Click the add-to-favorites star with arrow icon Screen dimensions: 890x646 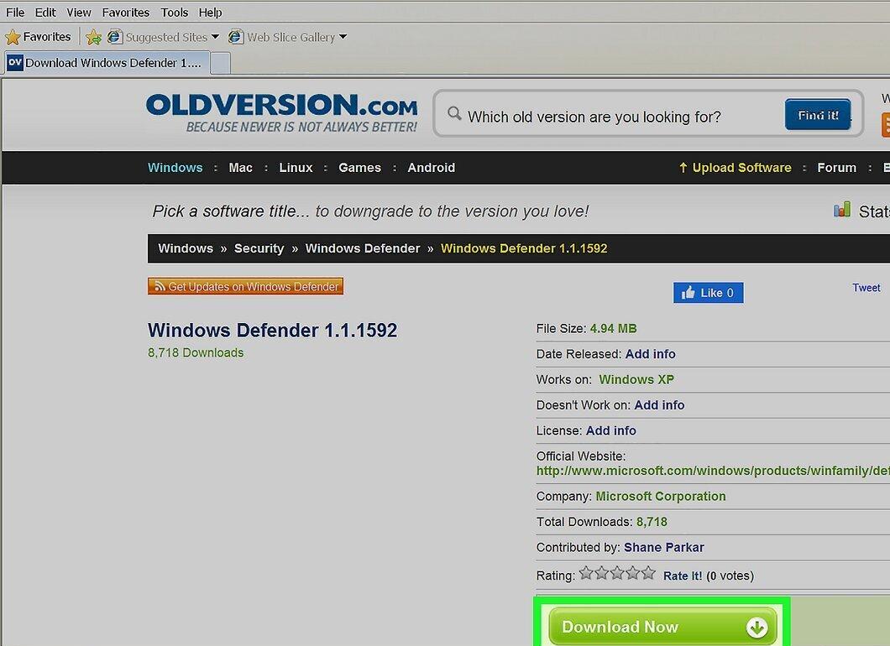pyautogui.click(x=94, y=38)
